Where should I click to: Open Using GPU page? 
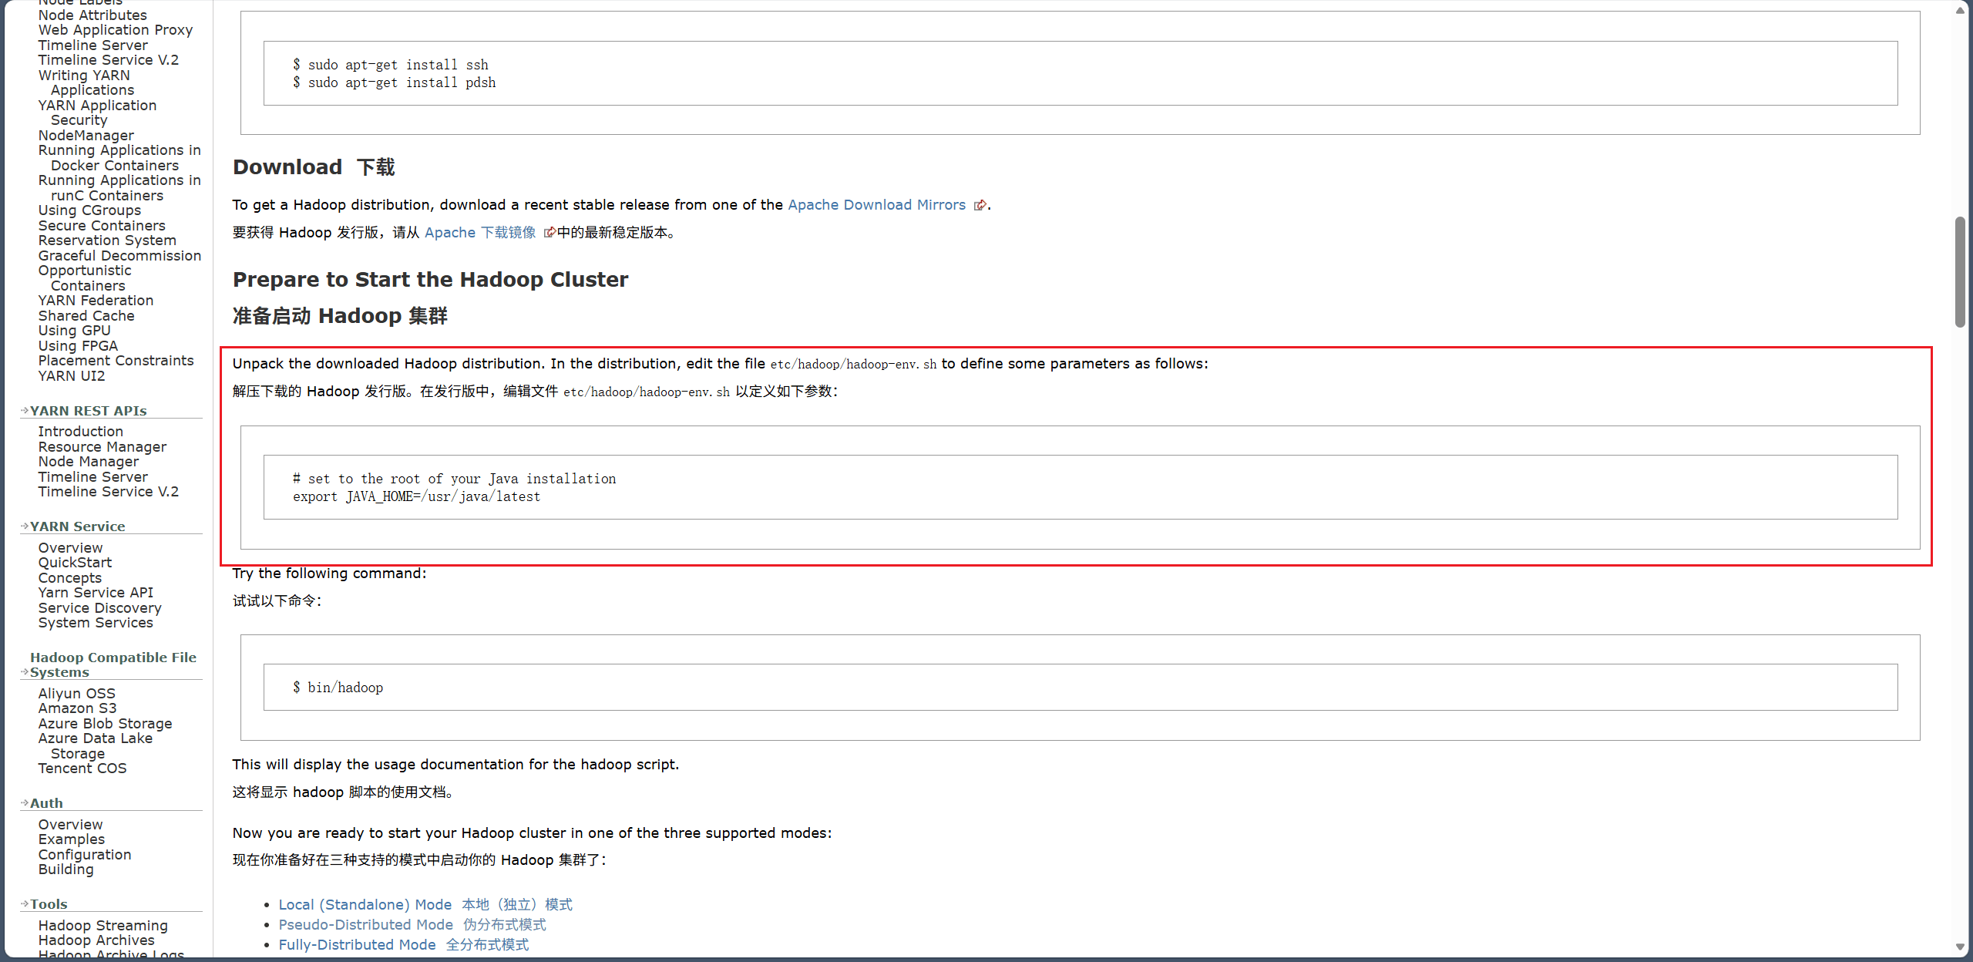click(x=75, y=331)
